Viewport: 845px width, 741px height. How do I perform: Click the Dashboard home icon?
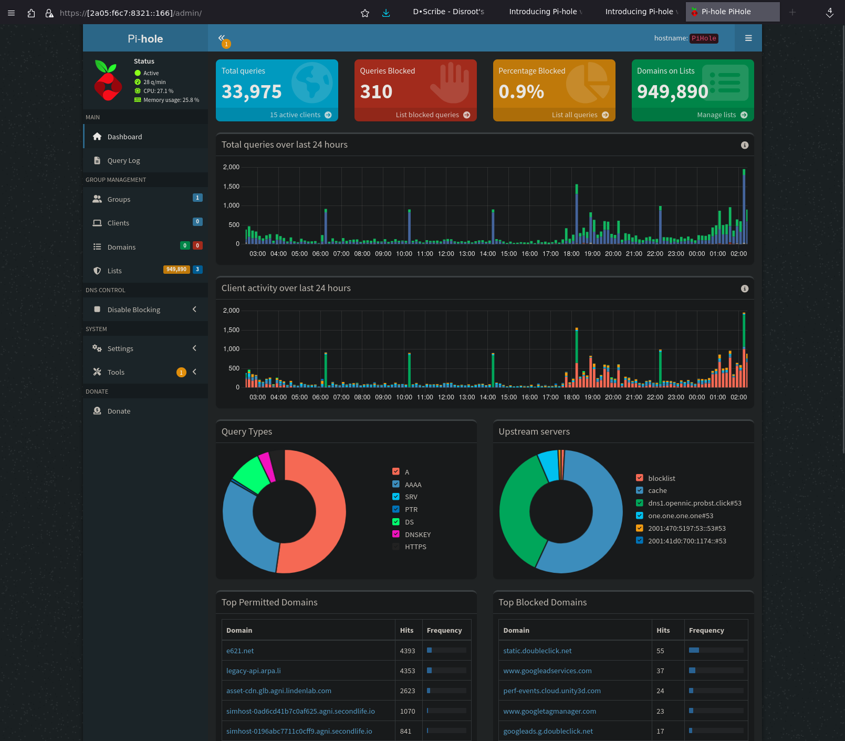[x=97, y=137]
